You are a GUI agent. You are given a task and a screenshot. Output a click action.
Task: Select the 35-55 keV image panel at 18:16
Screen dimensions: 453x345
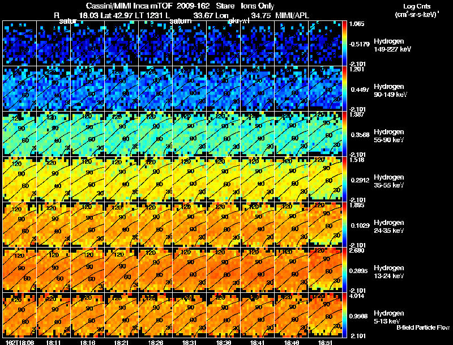(x=88, y=180)
